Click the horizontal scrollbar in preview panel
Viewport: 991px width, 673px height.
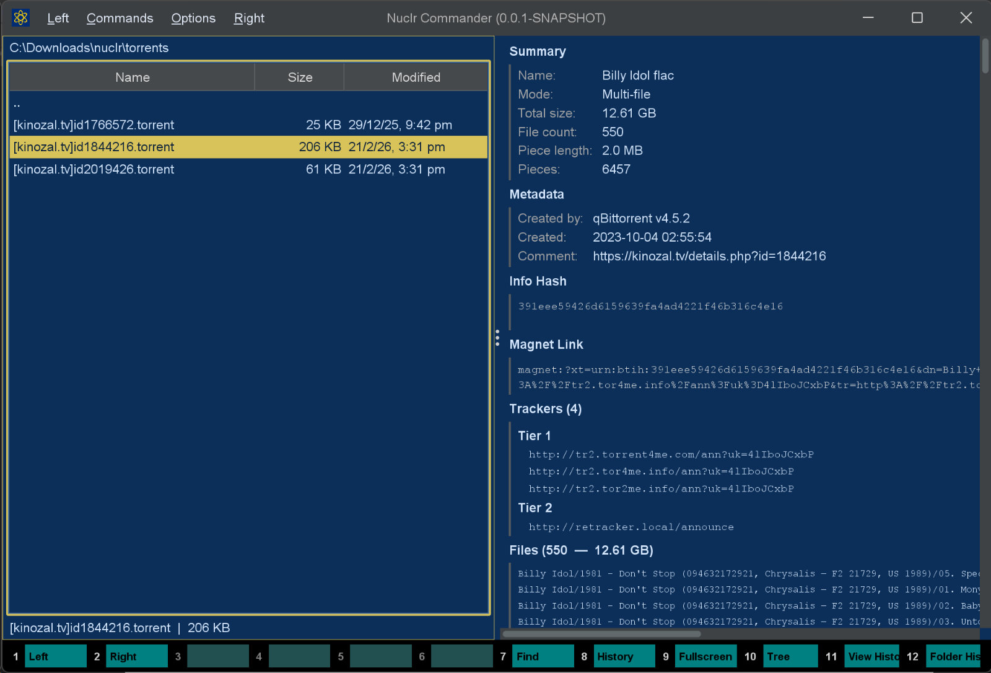(x=601, y=634)
